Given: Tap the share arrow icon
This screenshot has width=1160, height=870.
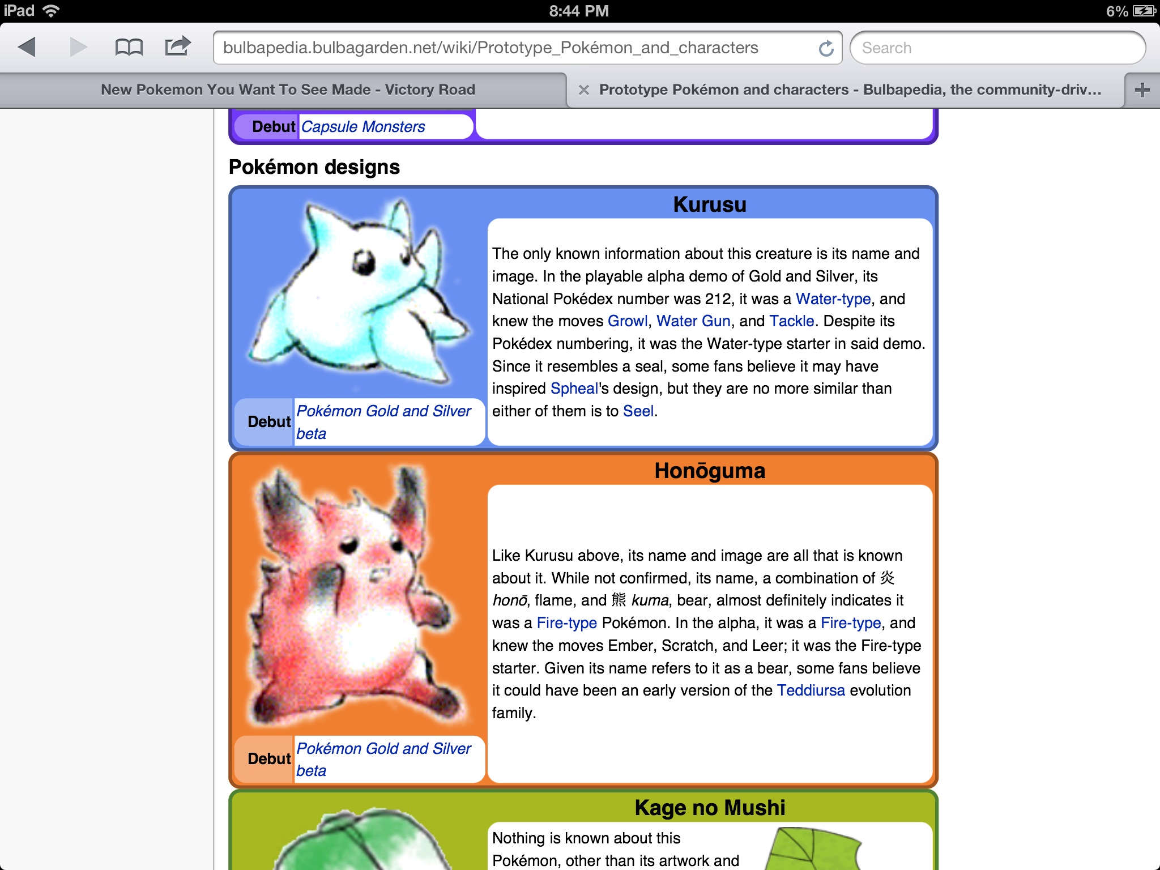Looking at the screenshot, I should tap(178, 46).
